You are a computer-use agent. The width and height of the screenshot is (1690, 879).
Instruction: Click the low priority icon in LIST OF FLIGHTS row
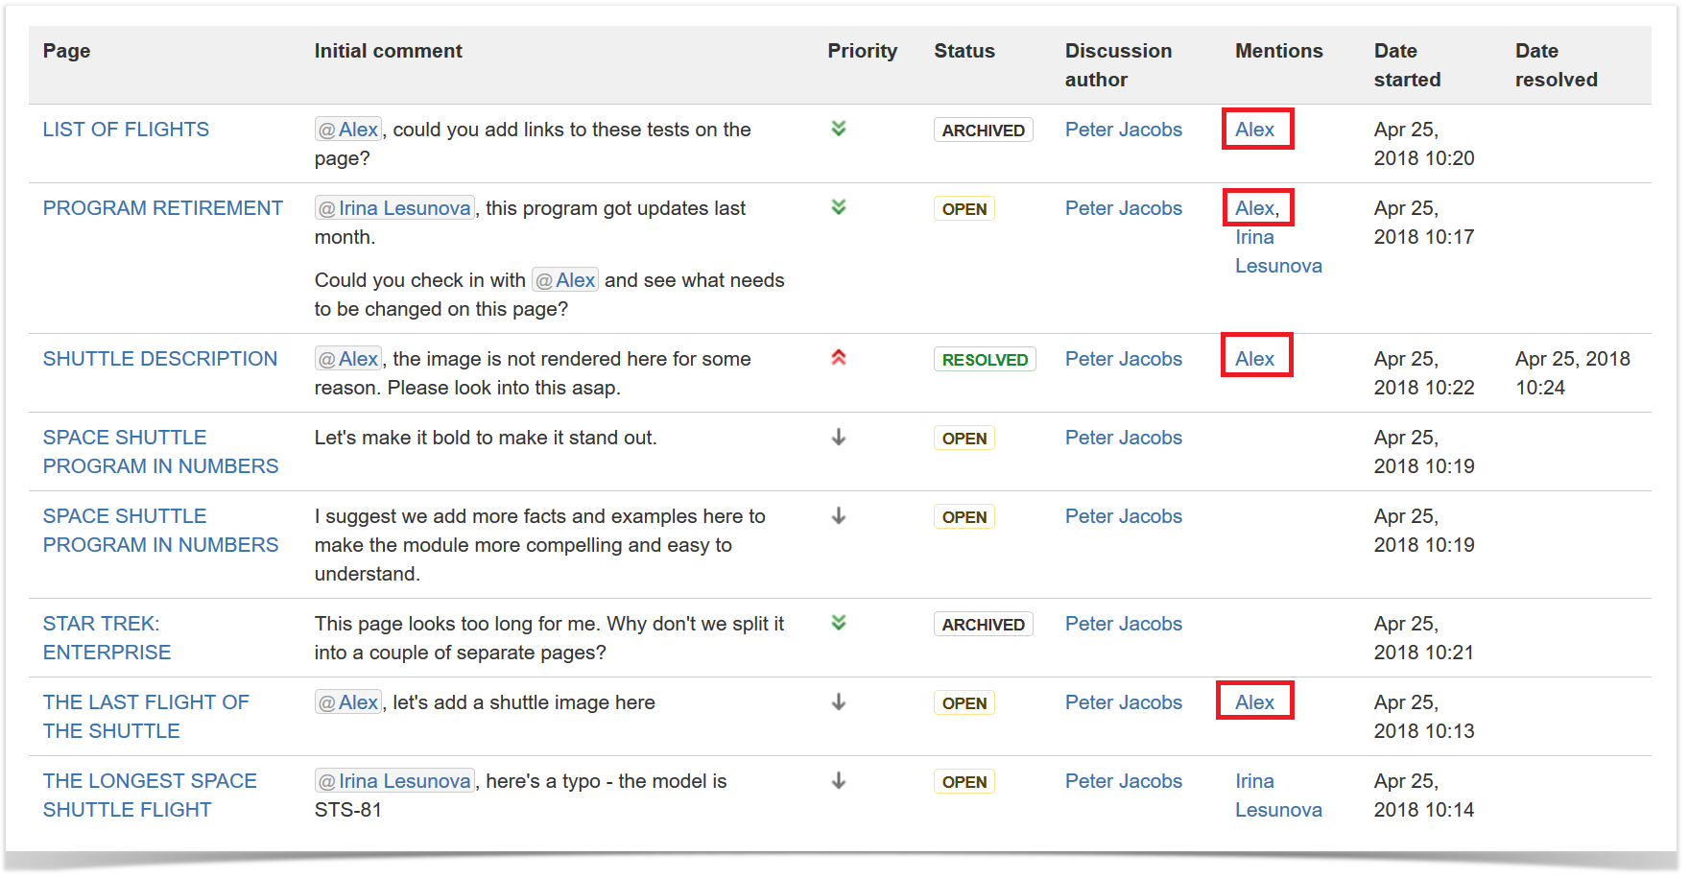pyautogui.click(x=839, y=129)
